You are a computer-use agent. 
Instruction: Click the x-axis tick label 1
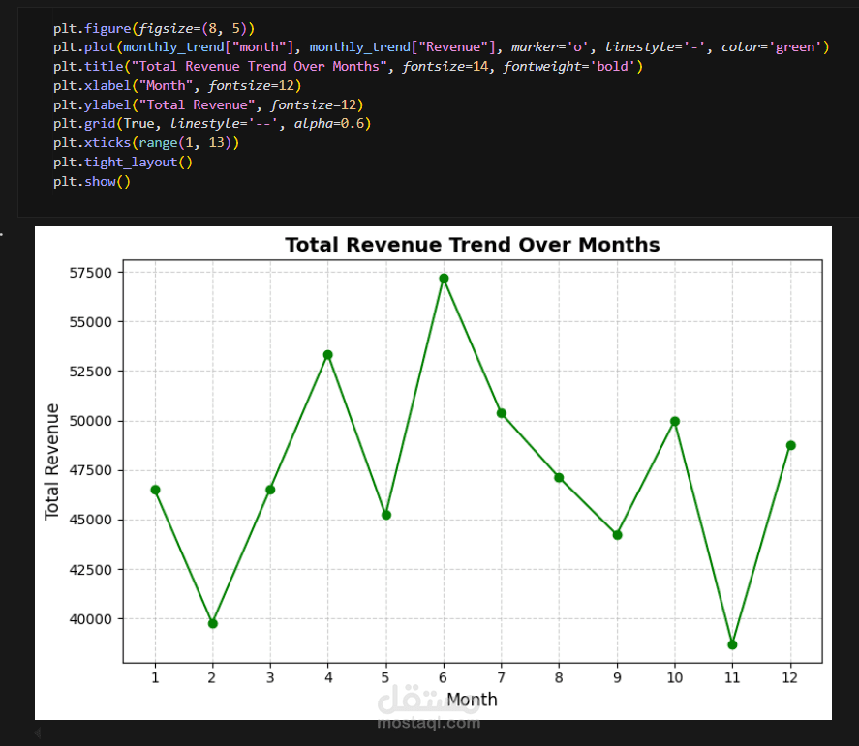point(155,677)
